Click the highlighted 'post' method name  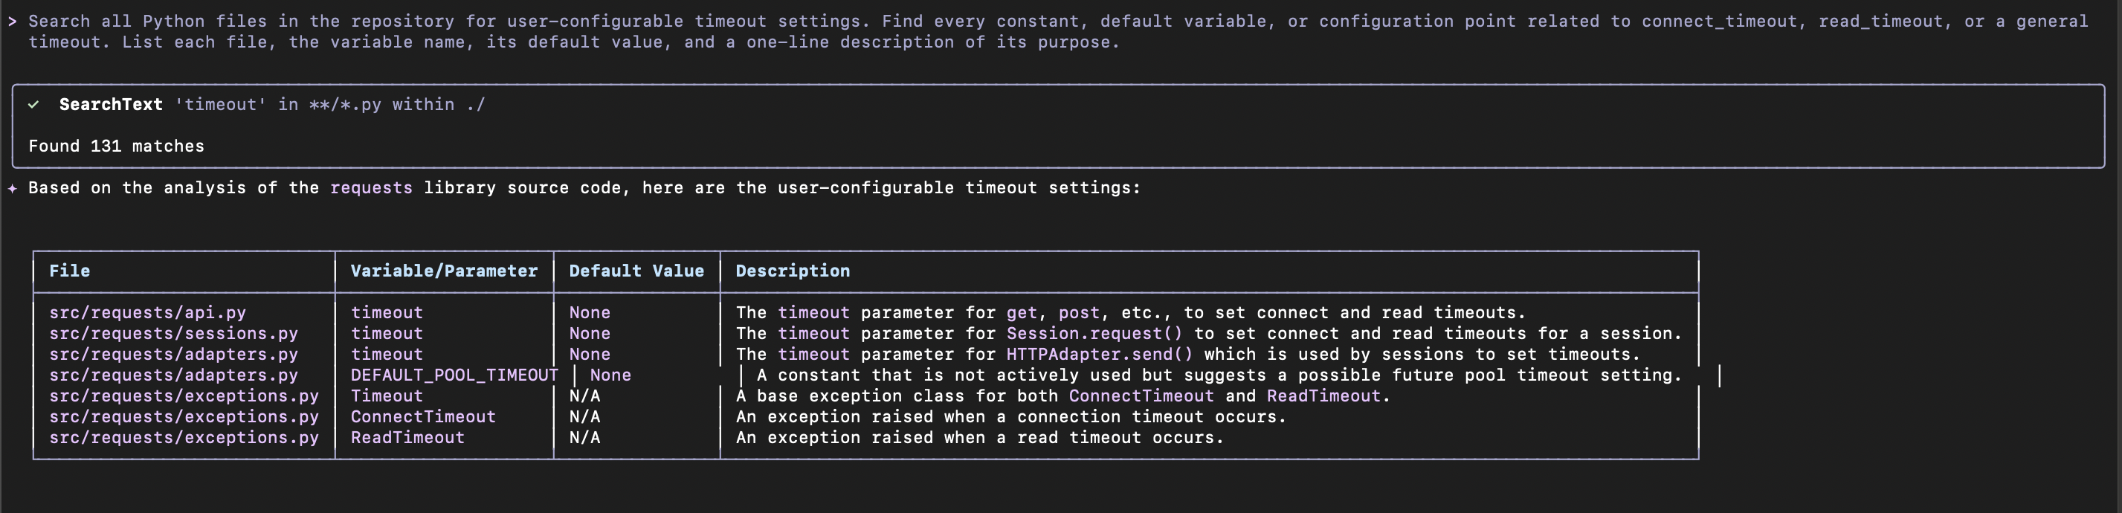point(1078,313)
